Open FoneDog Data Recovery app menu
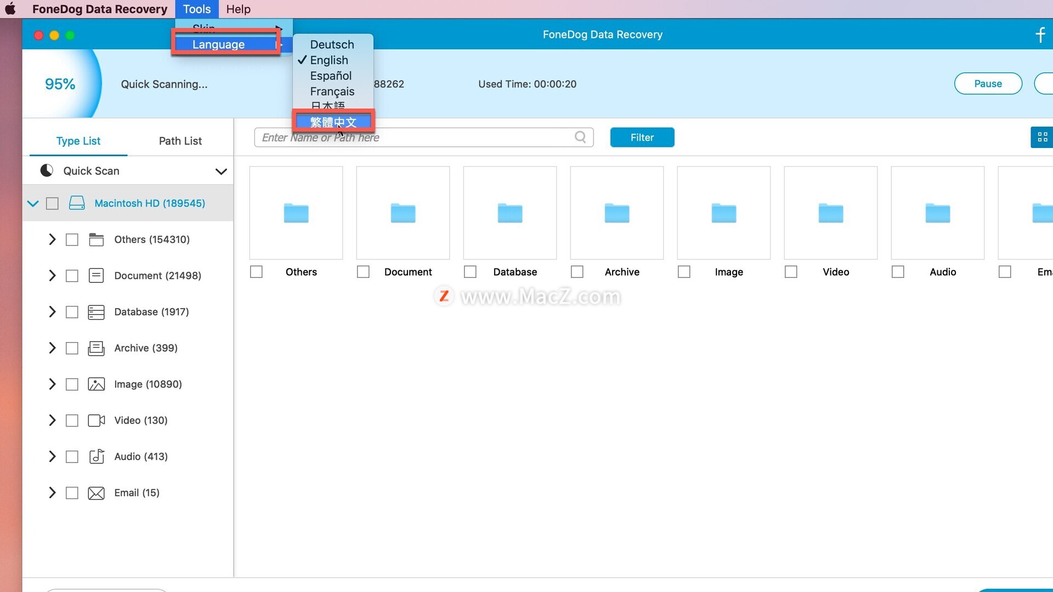1053x592 pixels. [100, 9]
